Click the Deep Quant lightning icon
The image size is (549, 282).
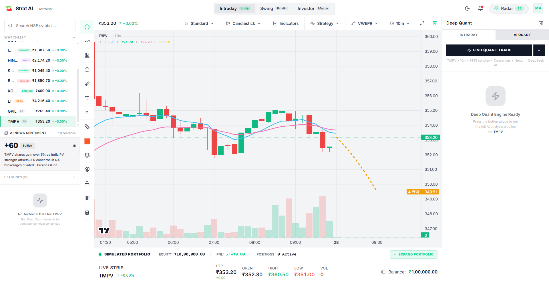(495, 96)
